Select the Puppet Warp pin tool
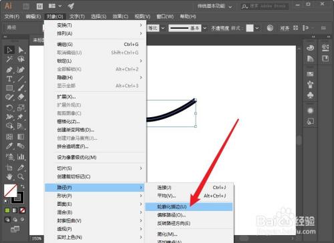This screenshot has height=243, width=334. point(21,117)
